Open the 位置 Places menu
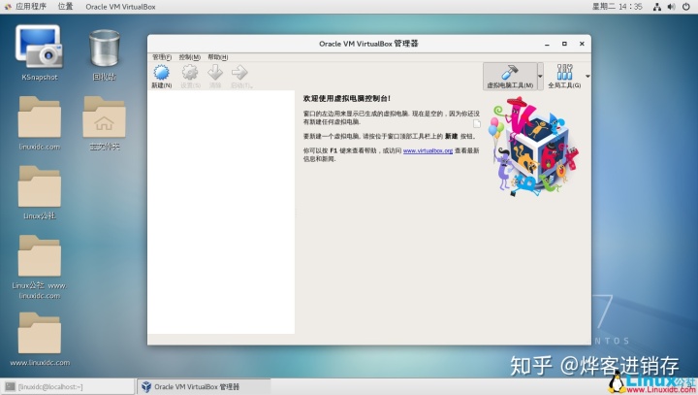 point(66,6)
